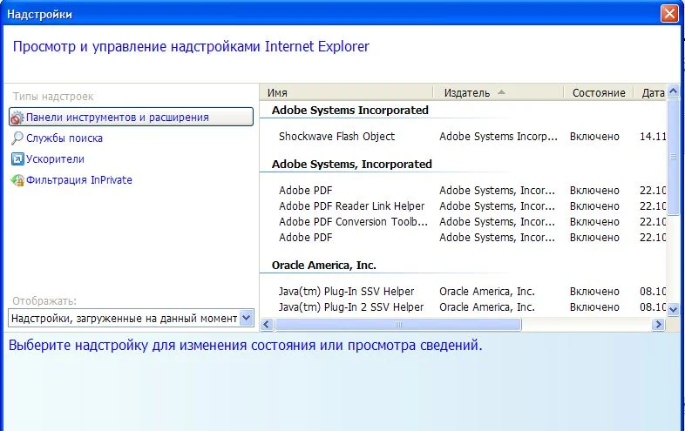Close the Надстройки dialog window
Screen dimensions: 685x431
click(x=669, y=14)
